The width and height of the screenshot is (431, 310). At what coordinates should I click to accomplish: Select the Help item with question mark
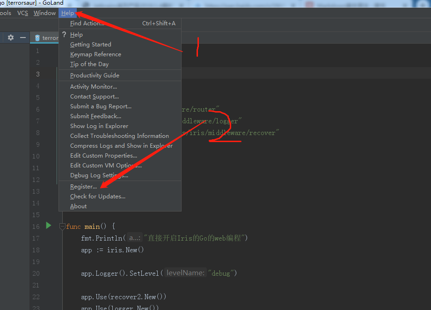pyautogui.click(x=120, y=35)
